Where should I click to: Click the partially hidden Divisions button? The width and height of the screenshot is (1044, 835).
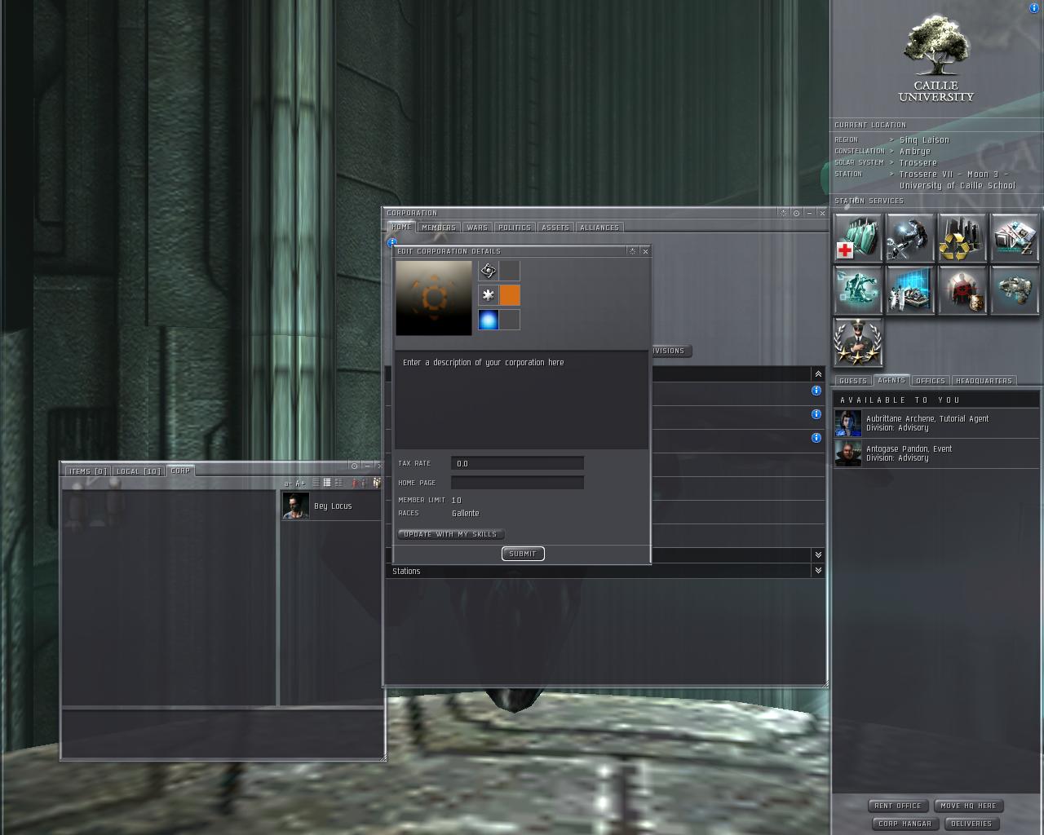[671, 351]
